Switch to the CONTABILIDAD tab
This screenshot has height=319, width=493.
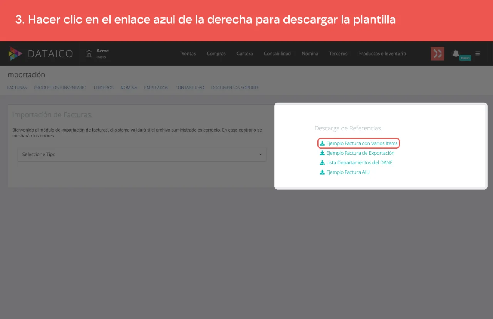pyautogui.click(x=189, y=88)
